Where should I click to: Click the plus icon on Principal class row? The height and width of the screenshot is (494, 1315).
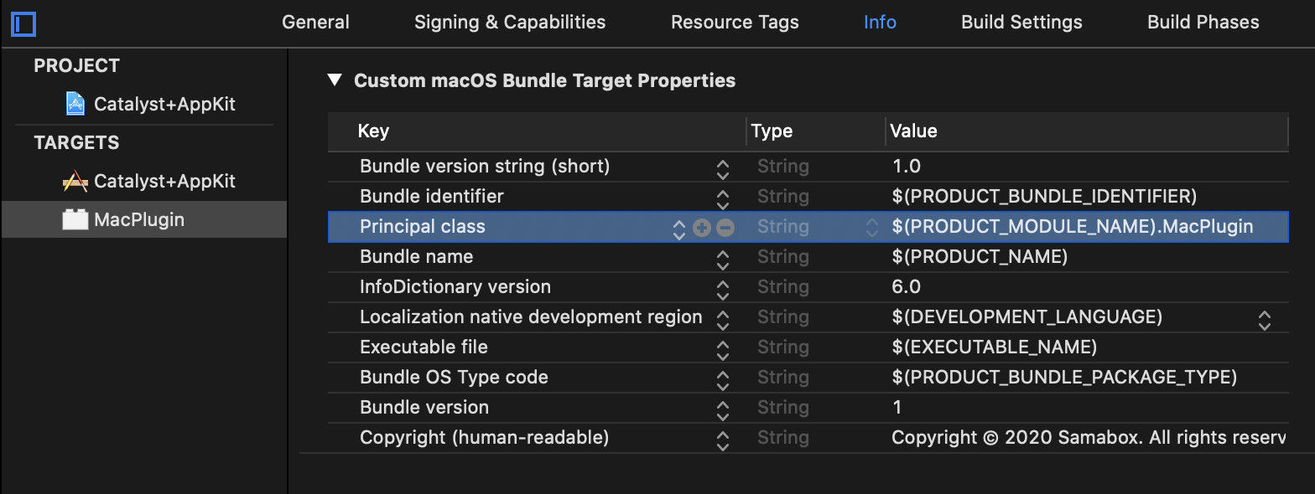pos(702,228)
